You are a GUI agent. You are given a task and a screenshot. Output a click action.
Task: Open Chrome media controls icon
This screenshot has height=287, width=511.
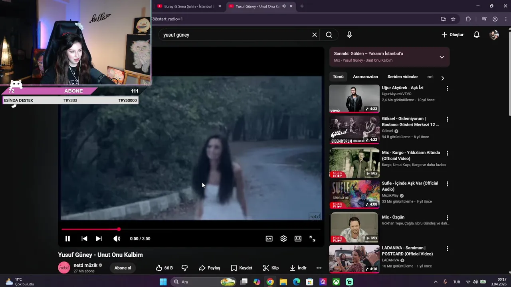[484, 19]
